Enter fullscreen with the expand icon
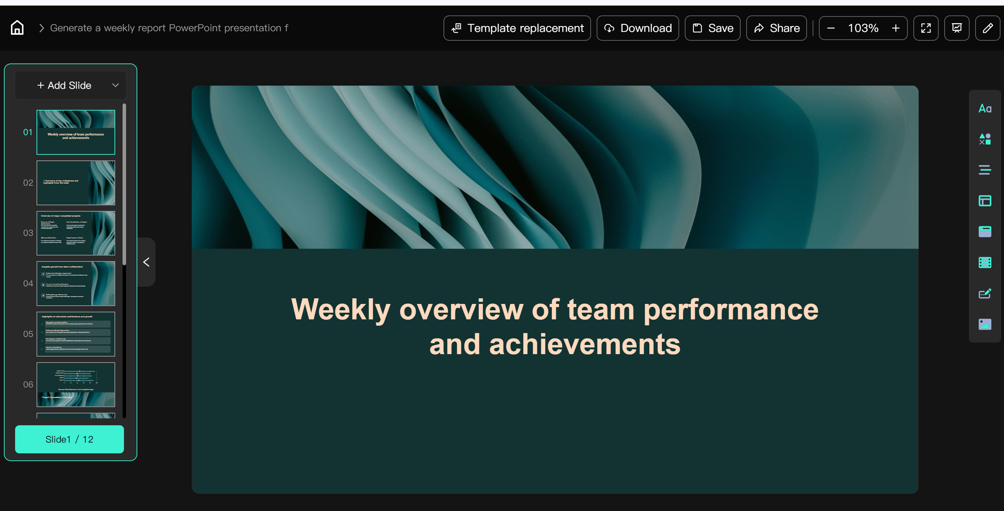1004x511 pixels. click(926, 28)
